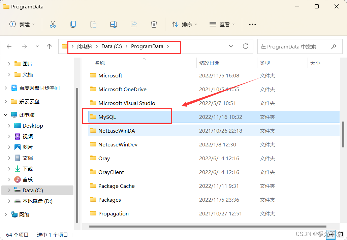Open the 查看 view menu

coord(222,24)
